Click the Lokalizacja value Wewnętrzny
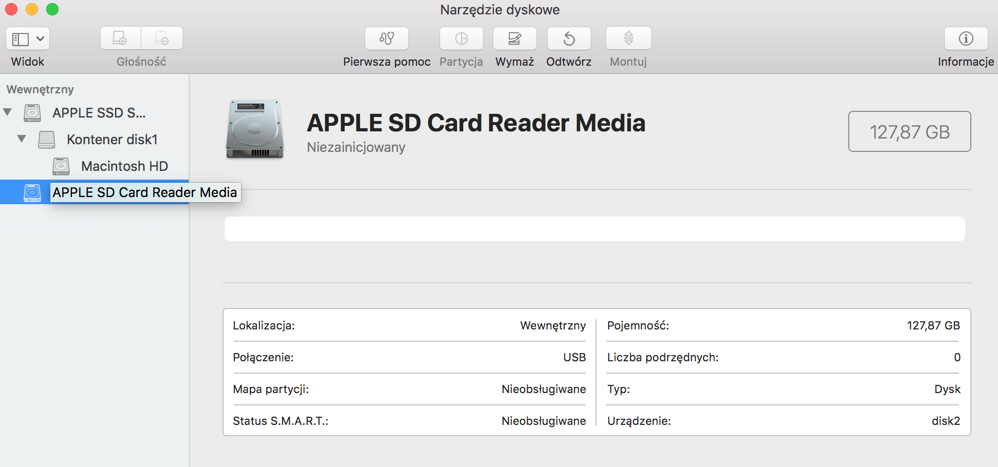Viewport: 998px width, 467px height. [553, 325]
